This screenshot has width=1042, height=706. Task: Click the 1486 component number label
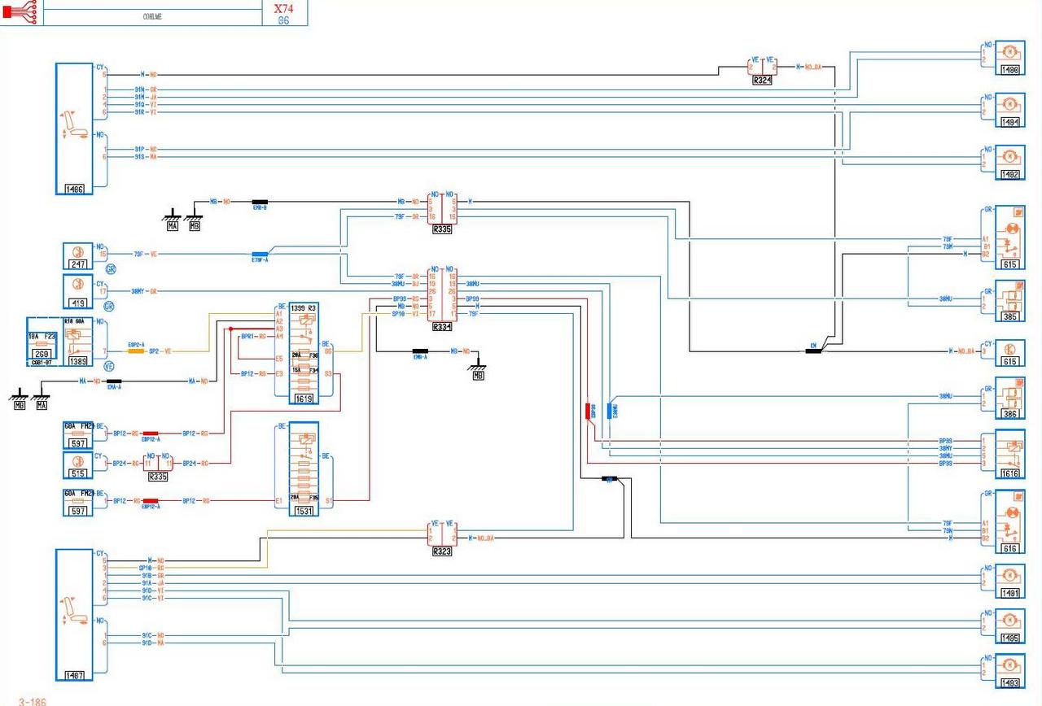(75, 189)
